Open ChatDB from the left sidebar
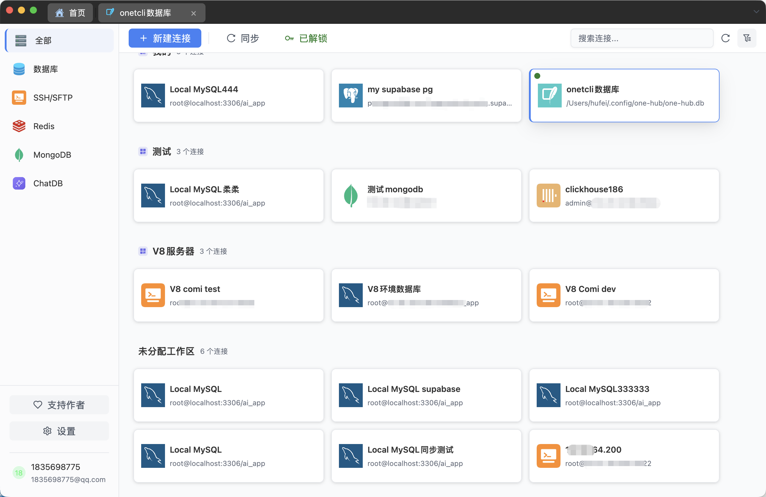The height and width of the screenshot is (497, 766). 48,183
